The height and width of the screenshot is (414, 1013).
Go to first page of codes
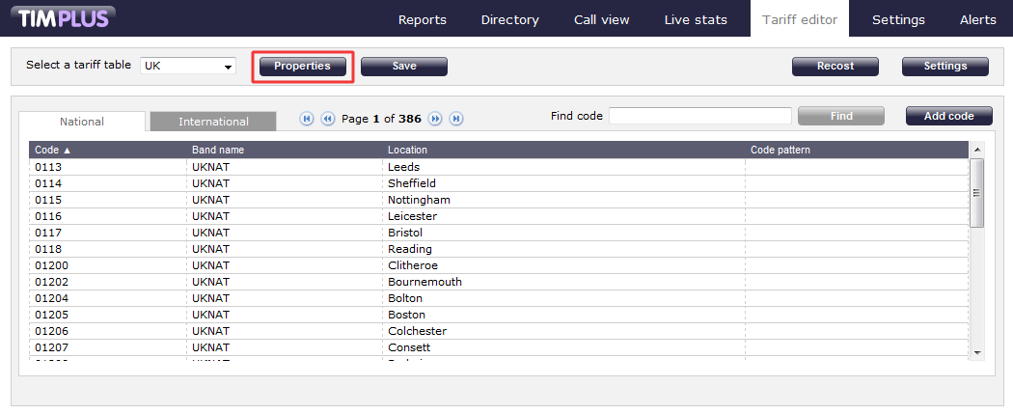click(307, 119)
